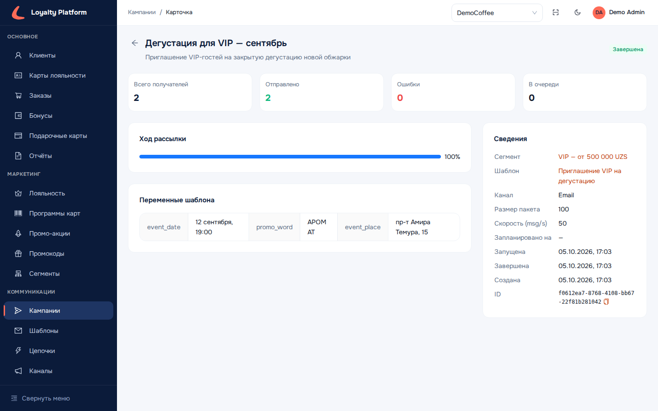Image resolution: width=658 pixels, height=411 pixels.
Task: Click the value пр-т Амира Темура, 15
Action: coord(413,227)
